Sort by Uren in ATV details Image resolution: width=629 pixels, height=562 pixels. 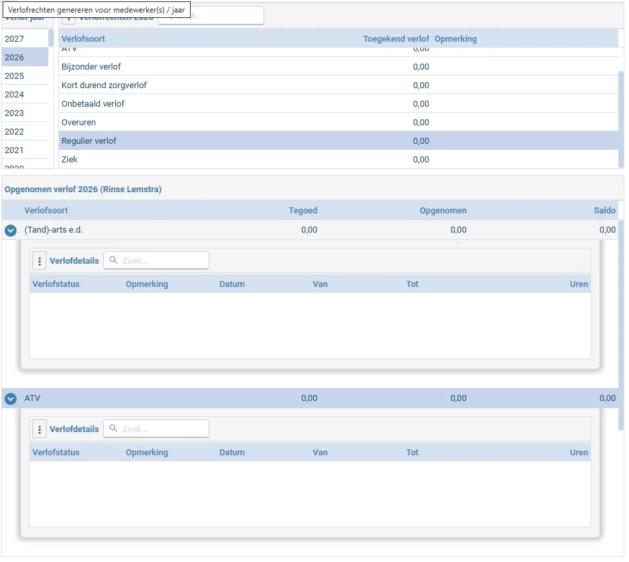[x=579, y=453]
